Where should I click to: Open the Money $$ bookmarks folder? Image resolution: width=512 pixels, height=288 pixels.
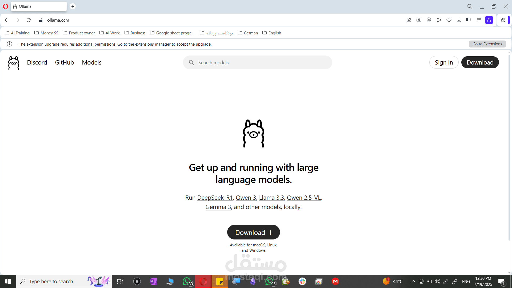pyautogui.click(x=46, y=33)
